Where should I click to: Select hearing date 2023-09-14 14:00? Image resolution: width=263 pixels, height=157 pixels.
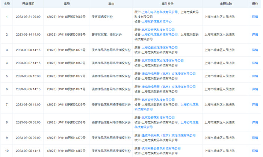point(28,35)
